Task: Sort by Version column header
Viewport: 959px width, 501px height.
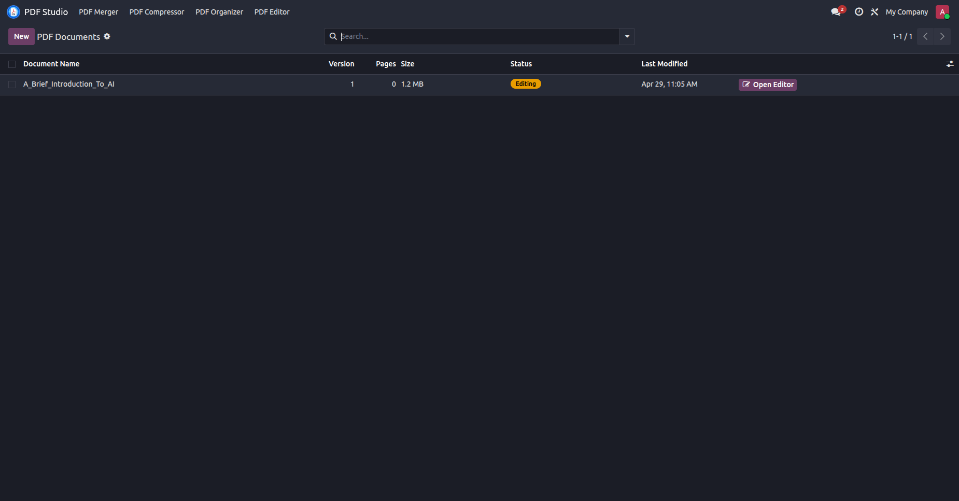Action: click(x=342, y=64)
